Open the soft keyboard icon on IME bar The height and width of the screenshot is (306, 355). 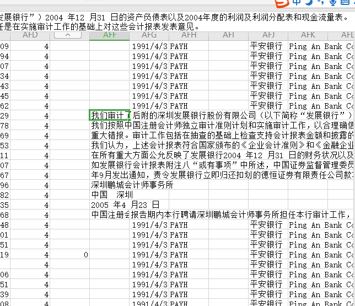click(x=345, y=2)
